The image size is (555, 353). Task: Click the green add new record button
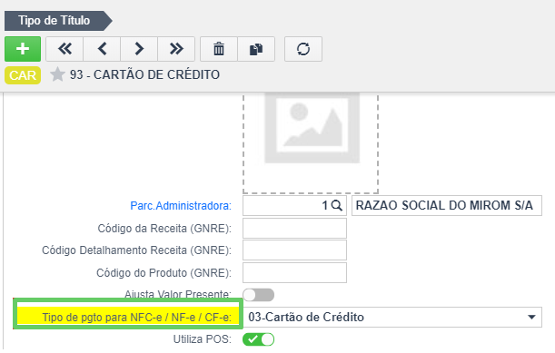(23, 49)
